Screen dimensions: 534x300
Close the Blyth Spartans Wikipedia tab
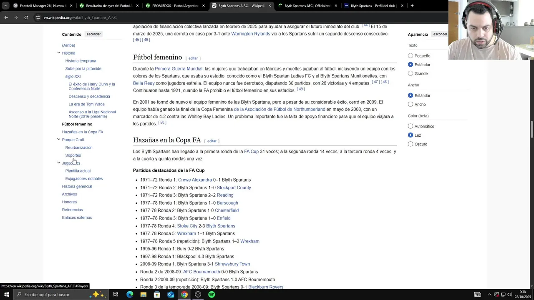click(x=270, y=6)
